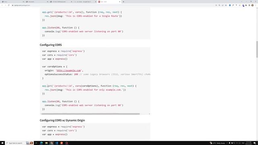Open File Explorer from the taskbar
This screenshot has height=145, width=258.
46,143
